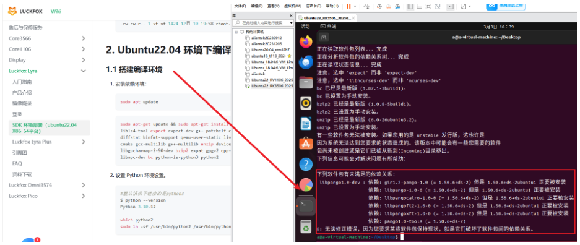Take a VM snapshot clock icon
580x245 pixels.
379,6
